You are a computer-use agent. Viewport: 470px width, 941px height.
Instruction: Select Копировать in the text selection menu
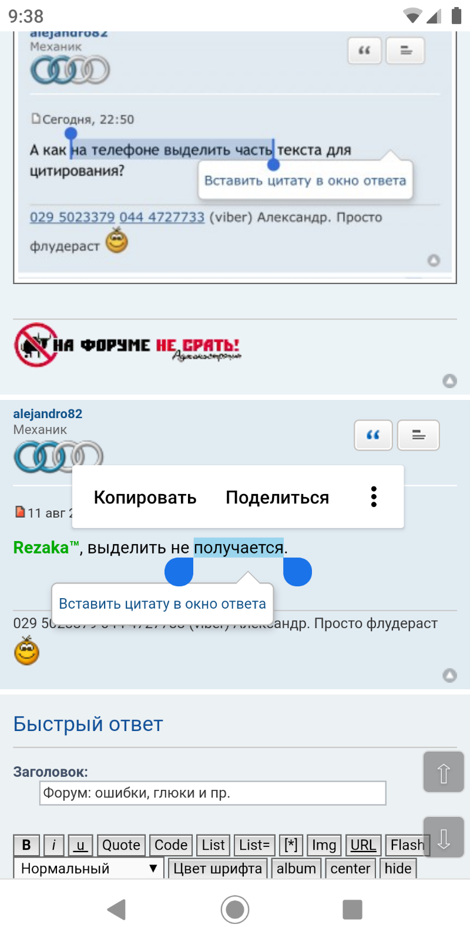145,498
